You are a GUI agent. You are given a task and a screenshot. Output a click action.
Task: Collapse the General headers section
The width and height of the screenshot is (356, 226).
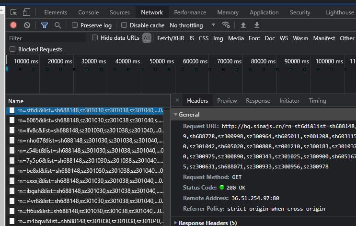click(175, 115)
